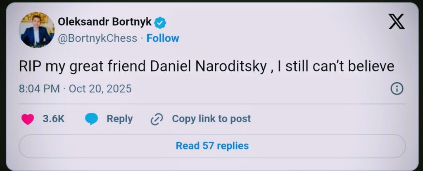Open Oleksandr Bortnyk's profile picture
423x171 pixels.
coord(36,30)
